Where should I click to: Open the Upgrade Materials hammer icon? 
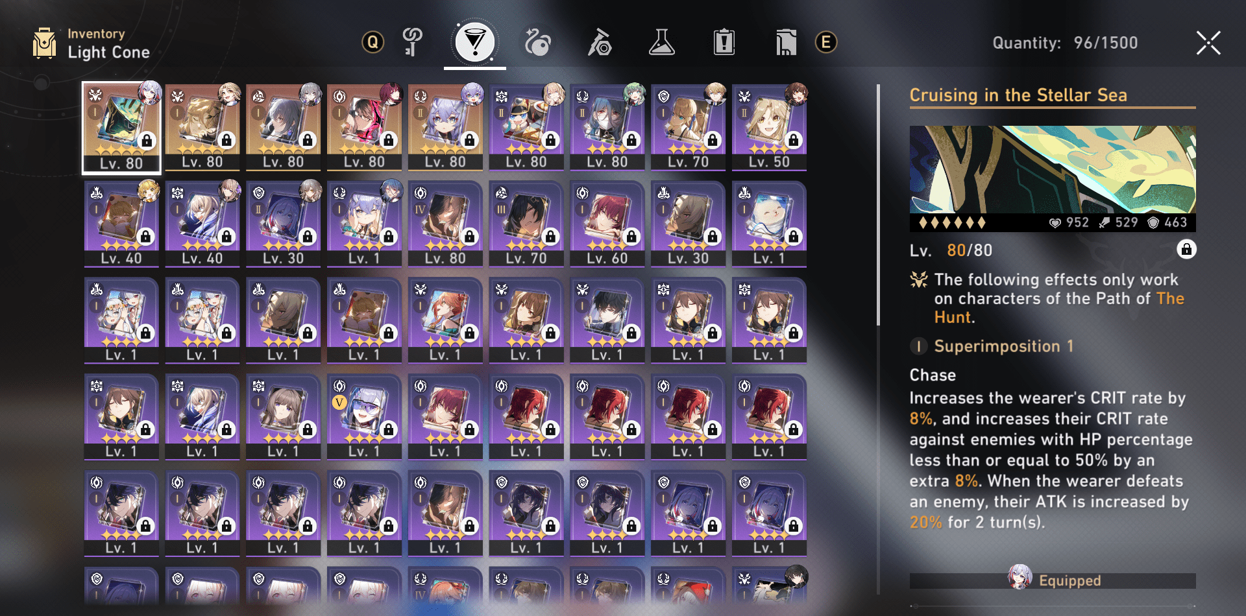(600, 43)
